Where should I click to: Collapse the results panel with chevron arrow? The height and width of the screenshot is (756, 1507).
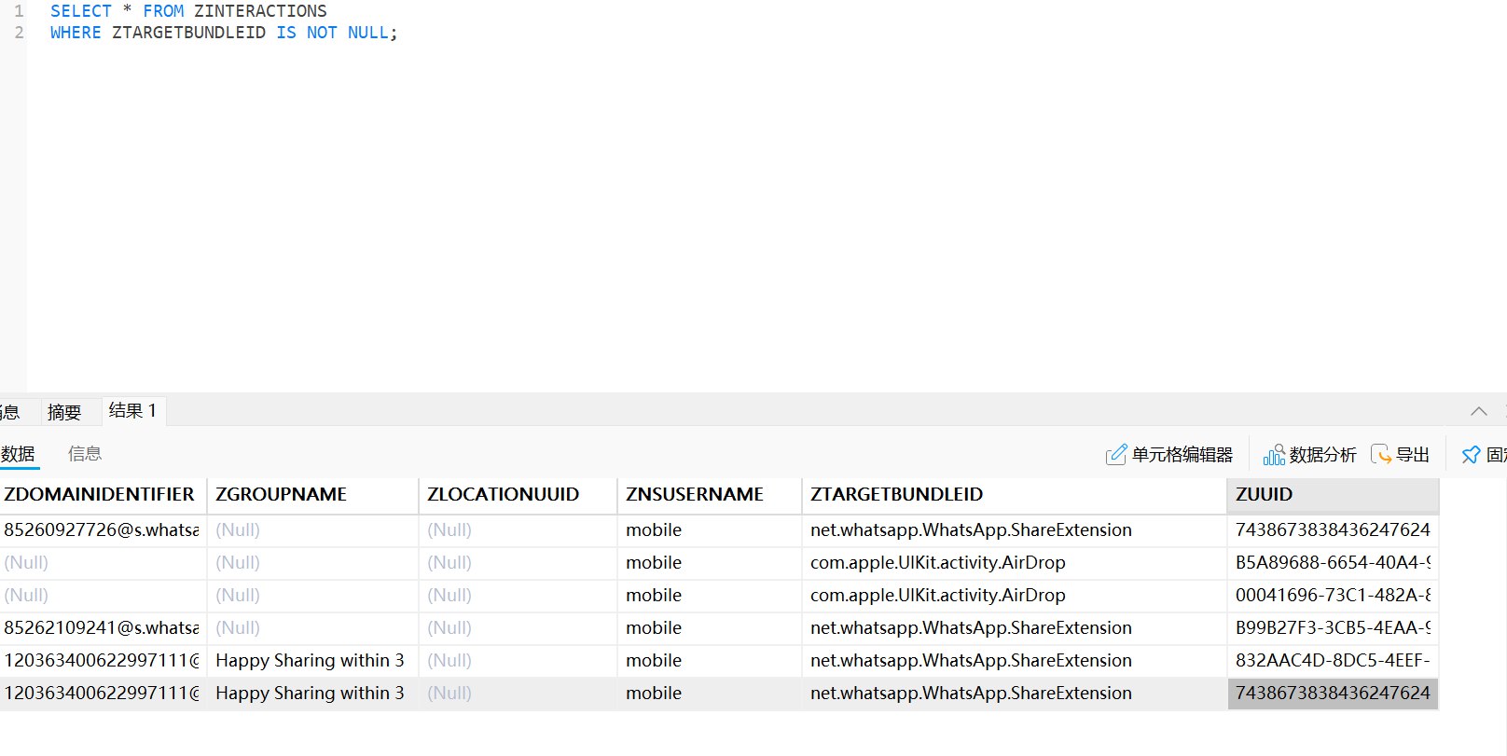(1479, 411)
